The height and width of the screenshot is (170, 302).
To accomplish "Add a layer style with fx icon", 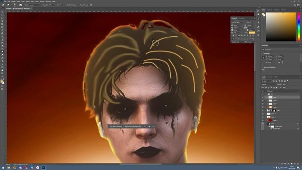I will click(282, 164).
